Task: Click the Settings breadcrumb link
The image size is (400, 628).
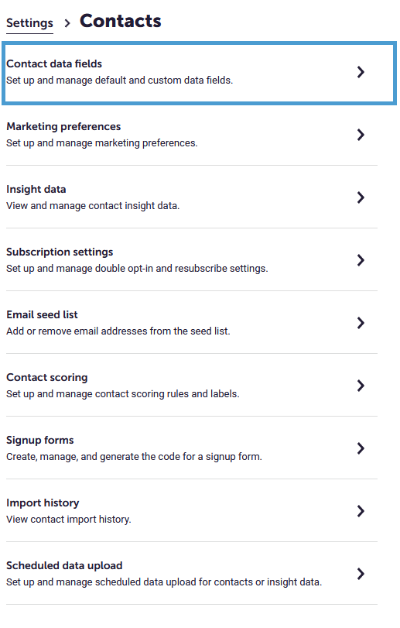Action: click(29, 23)
